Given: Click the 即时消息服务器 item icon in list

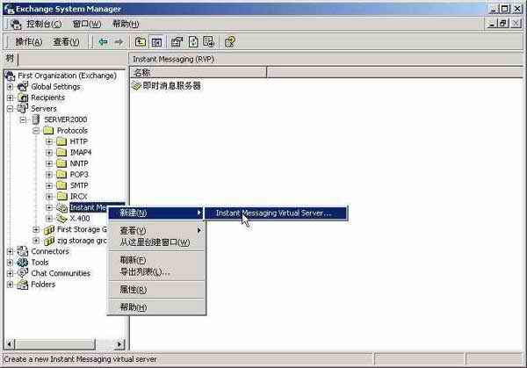Looking at the screenshot, I should (x=136, y=86).
